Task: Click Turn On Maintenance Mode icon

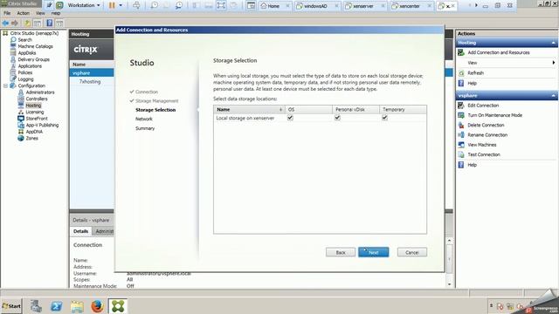Action: click(x=461, y=115)
